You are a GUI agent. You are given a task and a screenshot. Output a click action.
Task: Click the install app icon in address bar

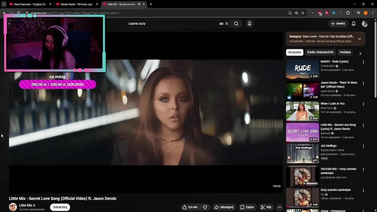point(290,13)
